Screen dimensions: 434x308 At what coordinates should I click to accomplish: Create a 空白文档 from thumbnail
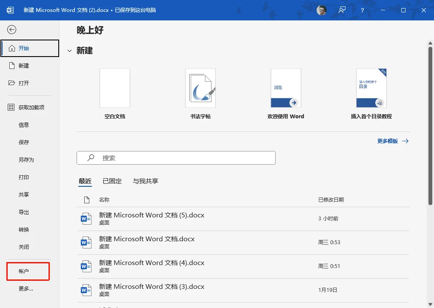(x=115, y=88)
